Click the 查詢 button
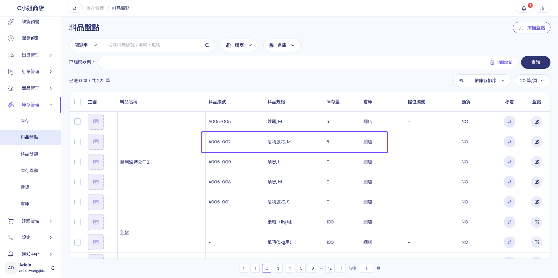Image resolution: width=558 pixels, height=278 pixels. (536, 62)
